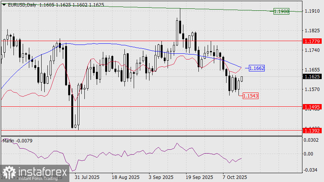The width and height of the screenshot is (324, 182).
Task: Click the 1.1779 red level label
Action: coord(312,41)
